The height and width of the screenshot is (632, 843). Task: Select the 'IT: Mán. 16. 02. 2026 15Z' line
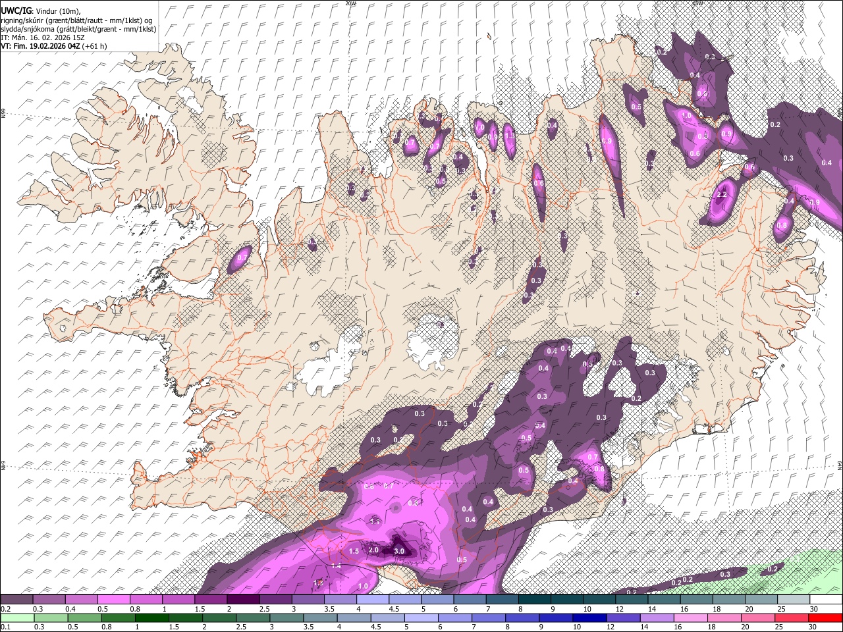(x=43, y=38)
